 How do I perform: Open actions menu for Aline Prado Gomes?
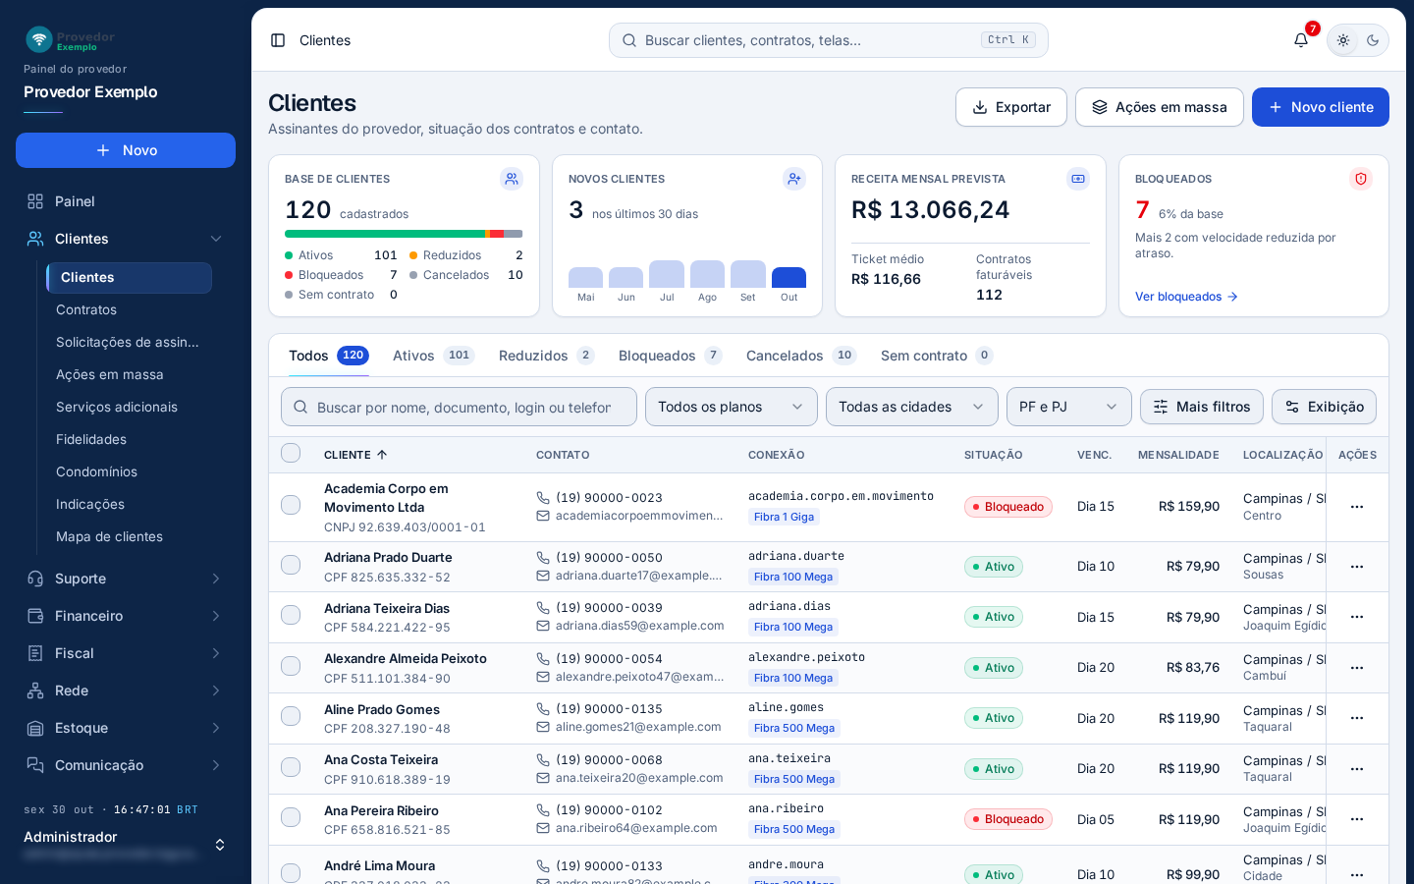pos(1357,718)
